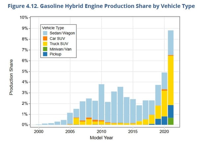Click the '2%' y-axis tick label
The width and height of the screenshot is (199, 151).
(x=25, y=104)
